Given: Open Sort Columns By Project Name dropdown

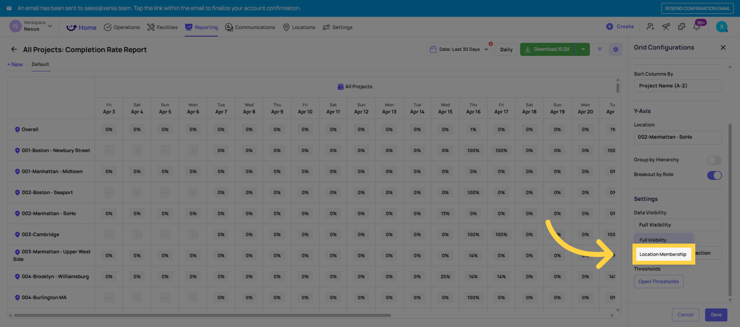Looking at the screenshot, I should point(678,86).
